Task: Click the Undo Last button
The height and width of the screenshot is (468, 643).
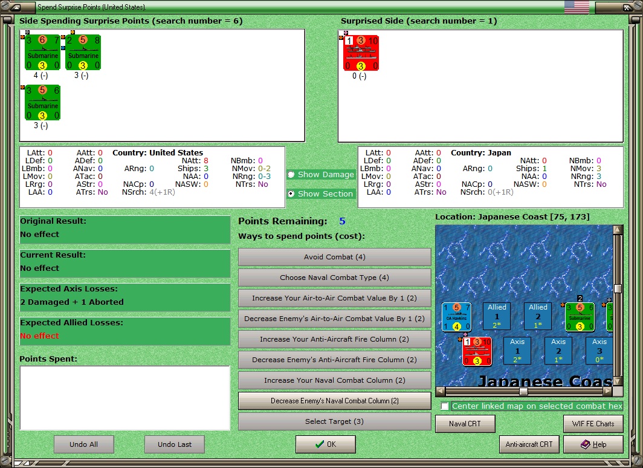Action: click(175, 444)
